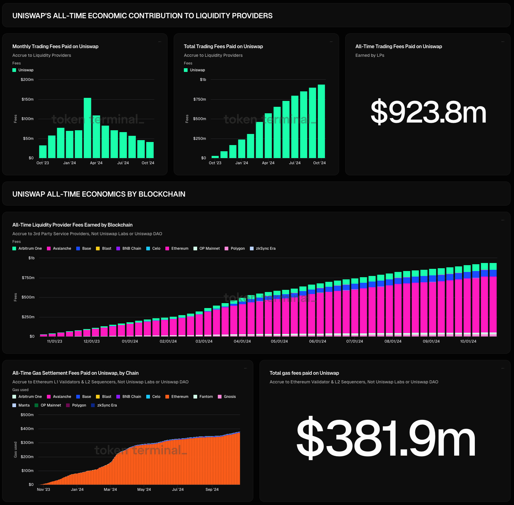Open the options menu on Total gas fees card
The width and height of the screenshot is (514, 505).
503,368
